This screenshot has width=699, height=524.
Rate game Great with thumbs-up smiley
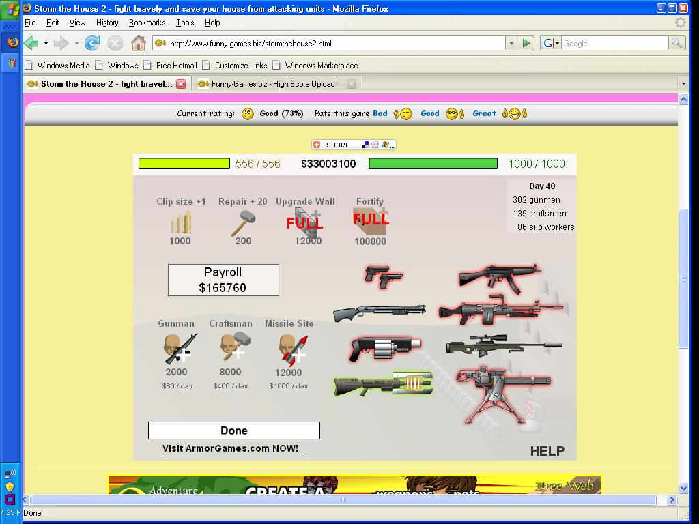(515, 114)
